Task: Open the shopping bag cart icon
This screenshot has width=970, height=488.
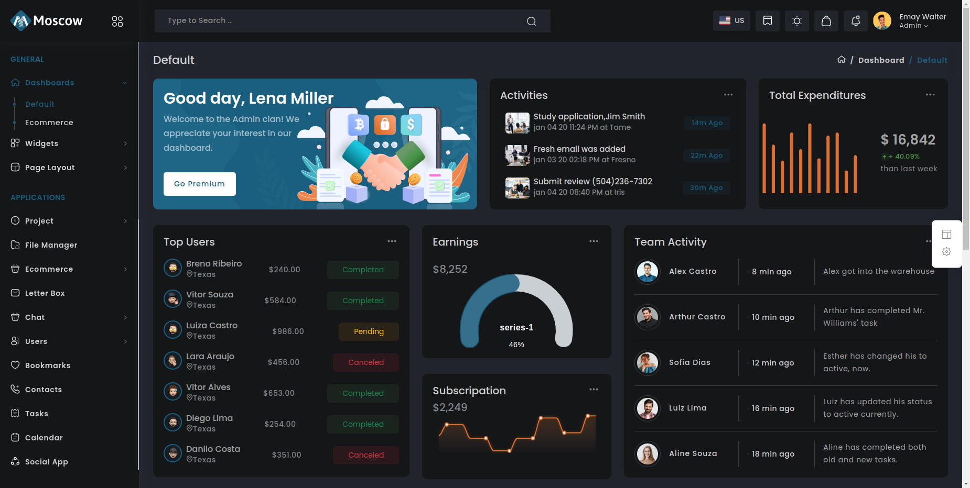Action: (826, 21)
